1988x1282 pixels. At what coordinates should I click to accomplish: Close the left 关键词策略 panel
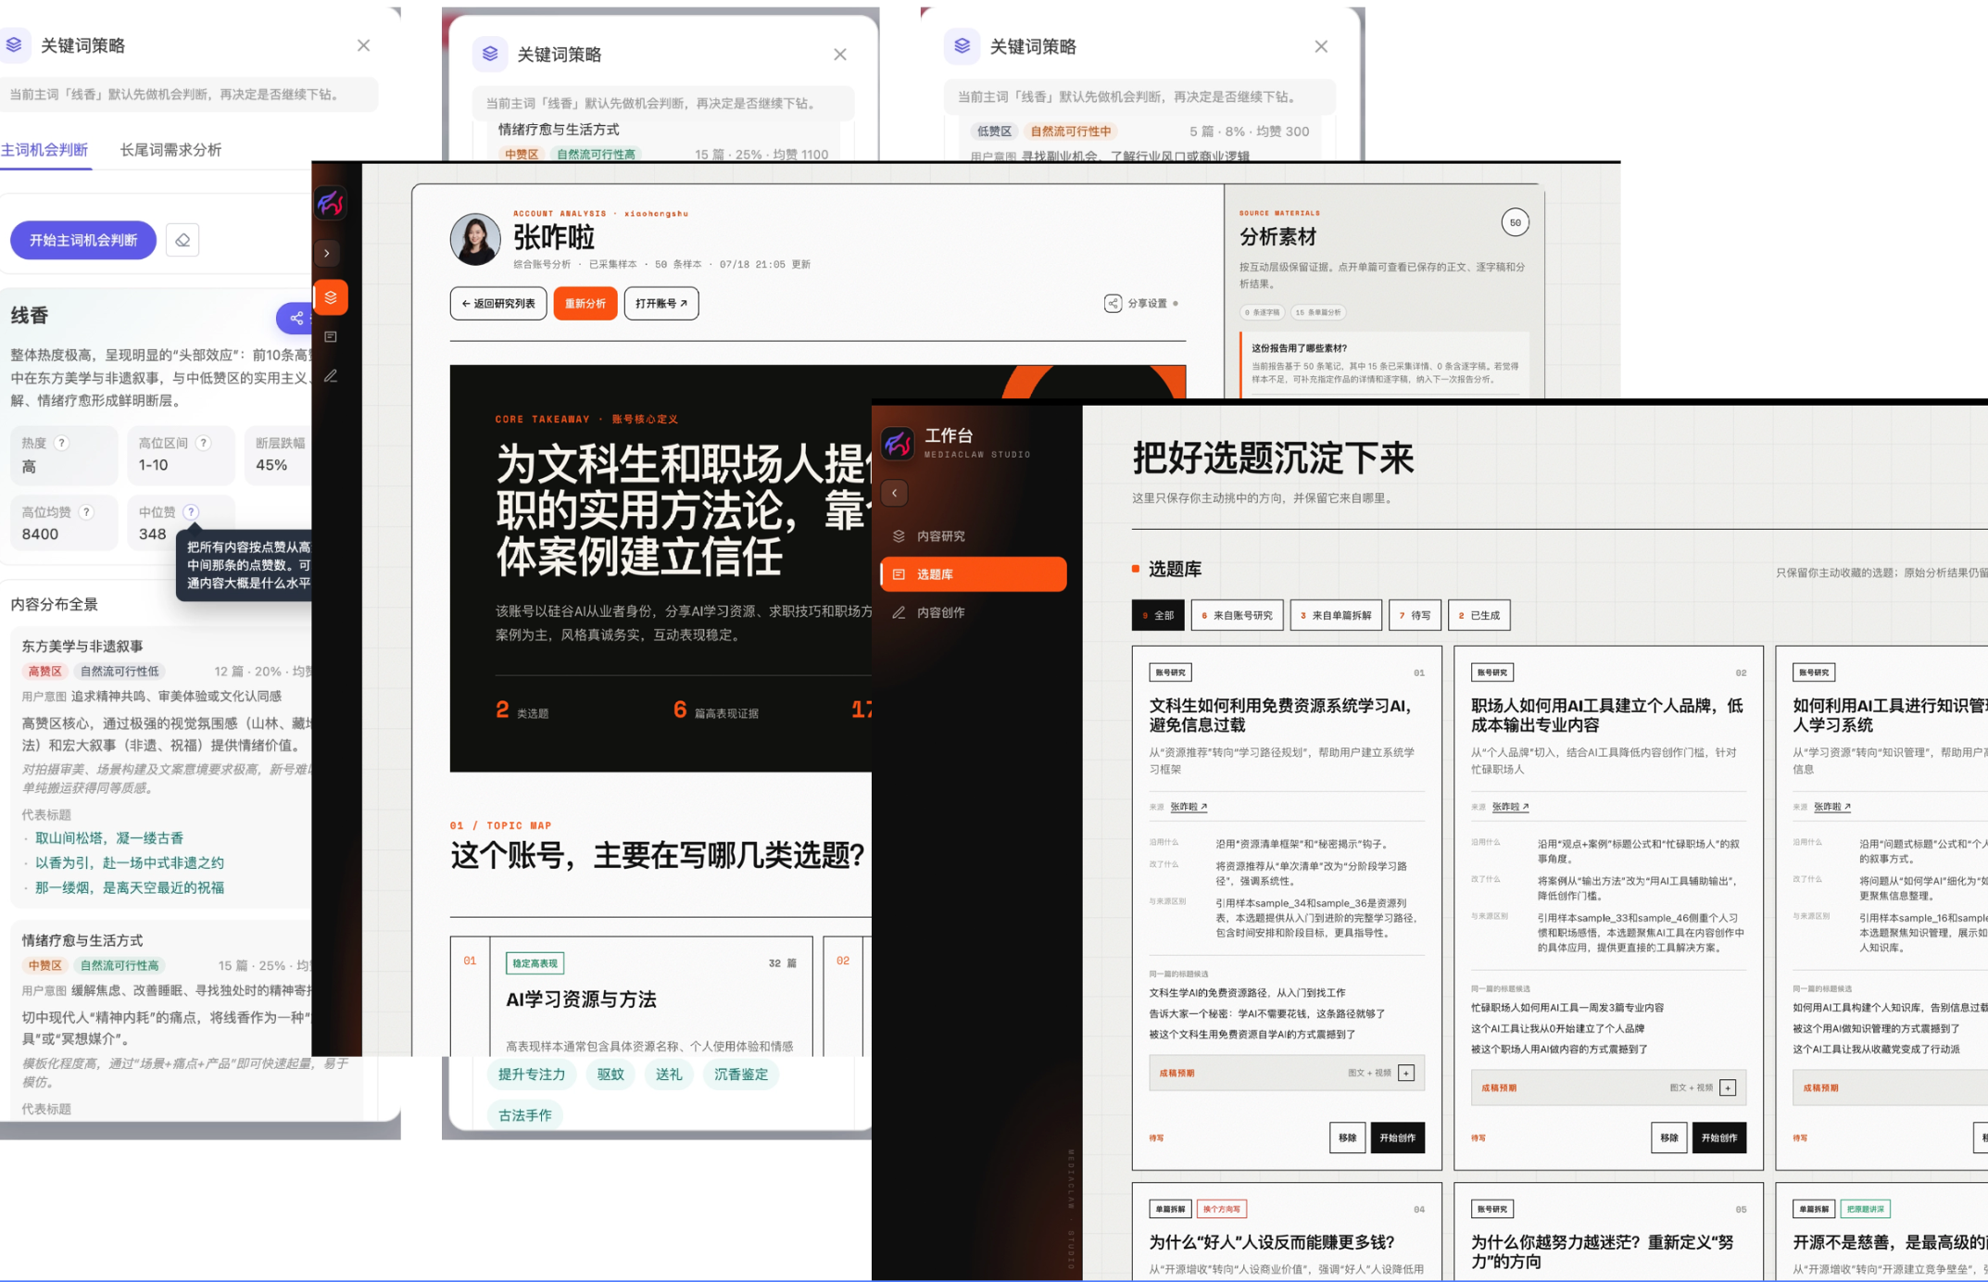[364, 45]
